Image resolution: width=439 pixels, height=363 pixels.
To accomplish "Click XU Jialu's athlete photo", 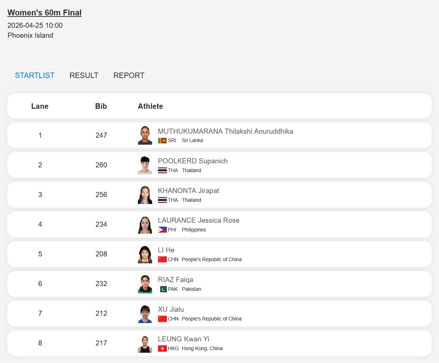I will 145,314.
